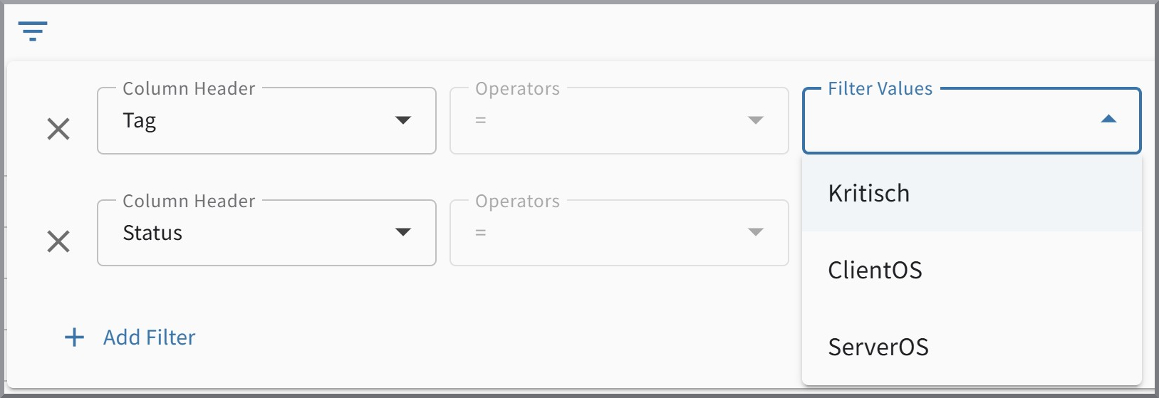Click the Add Filter text link
Image resolution: width=1159 pixels, height=398 pixels.
coord(149,337)
